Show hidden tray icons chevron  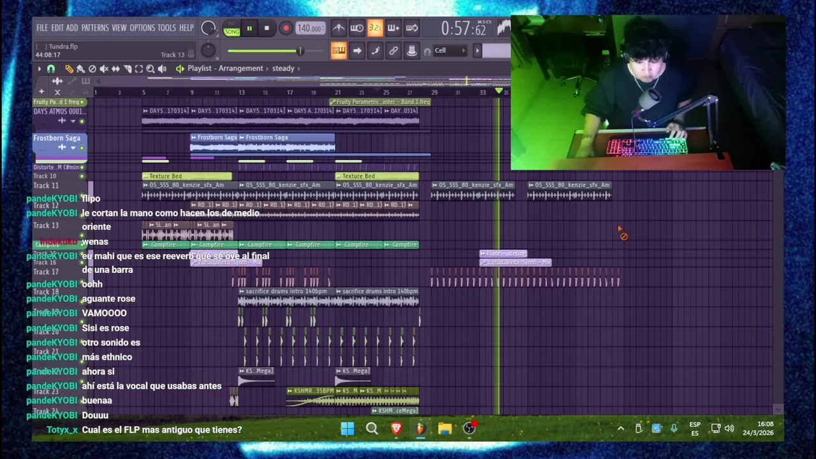coord(620,428)
